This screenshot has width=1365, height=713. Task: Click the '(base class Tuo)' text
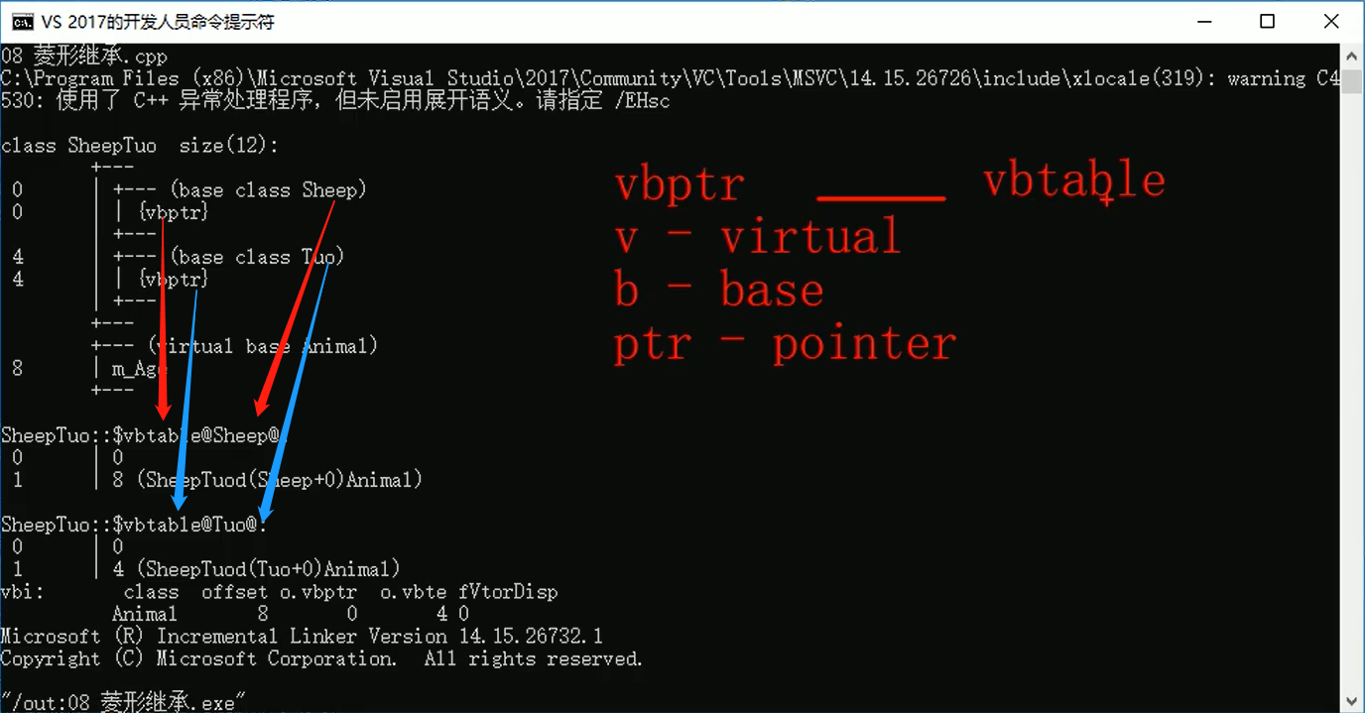(x=256, y=257)
